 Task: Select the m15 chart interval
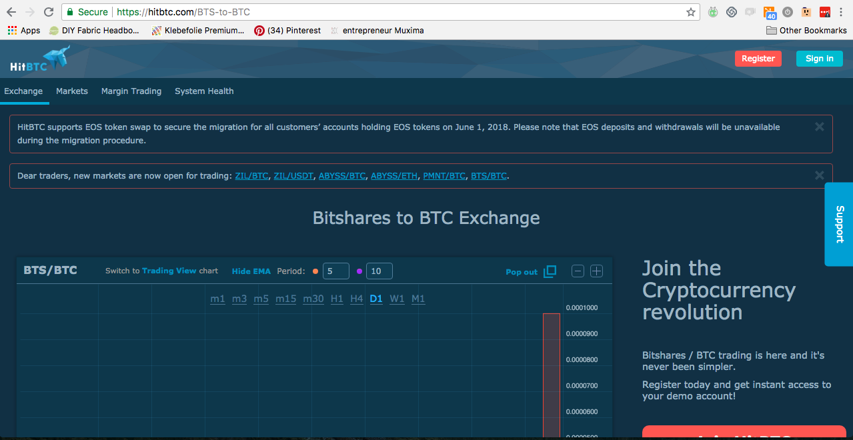(285, 299)
